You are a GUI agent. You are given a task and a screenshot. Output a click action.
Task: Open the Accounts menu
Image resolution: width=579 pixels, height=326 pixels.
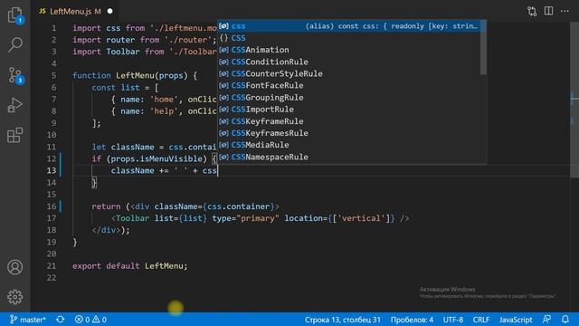[x=15, y=267]
